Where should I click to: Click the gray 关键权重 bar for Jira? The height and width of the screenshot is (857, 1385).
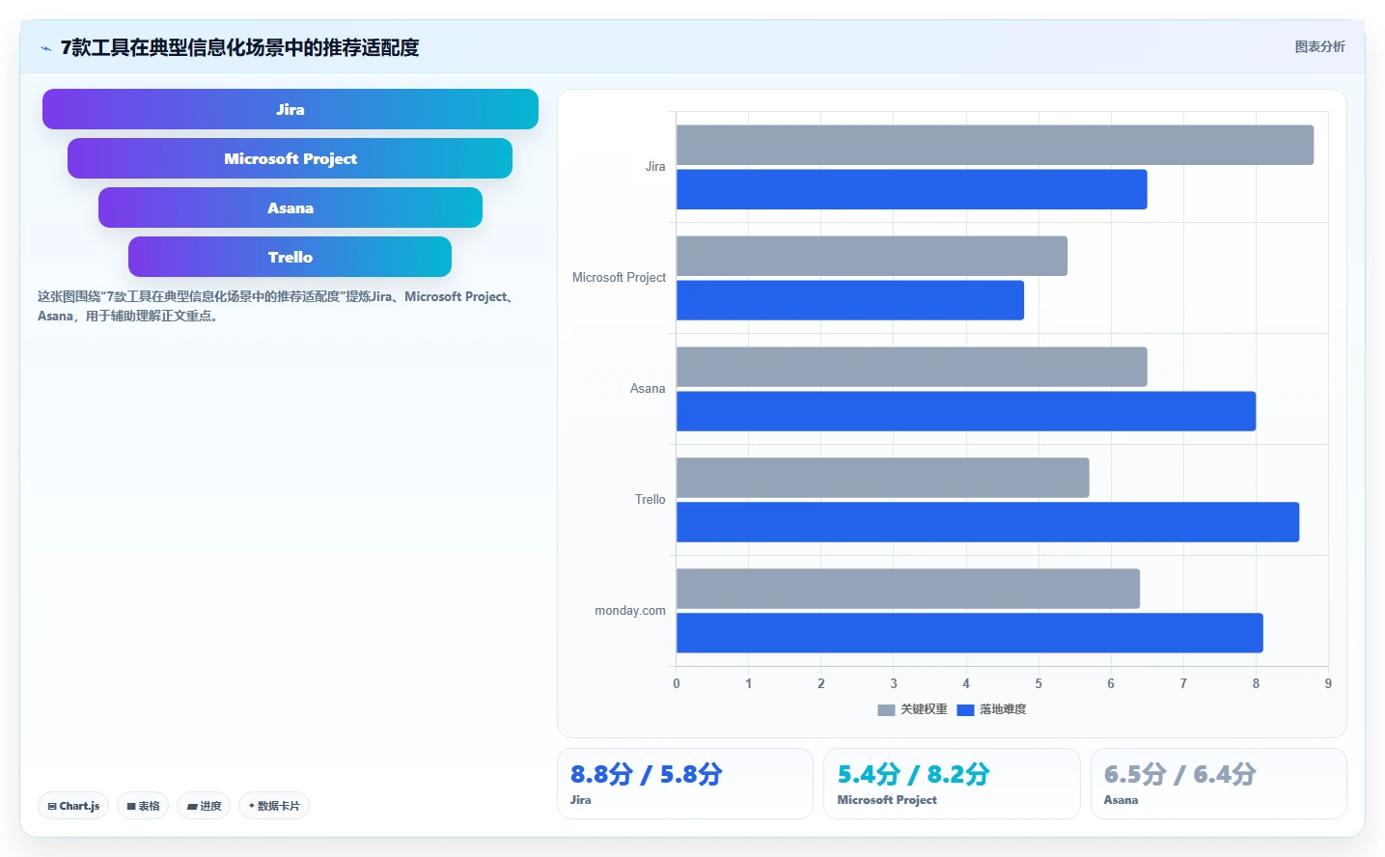[995, 145]
